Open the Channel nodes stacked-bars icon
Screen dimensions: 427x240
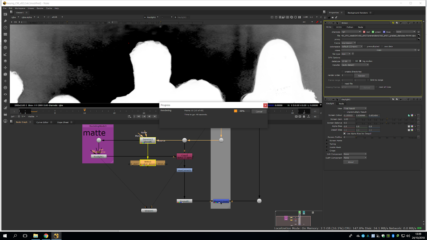[5, 34]
